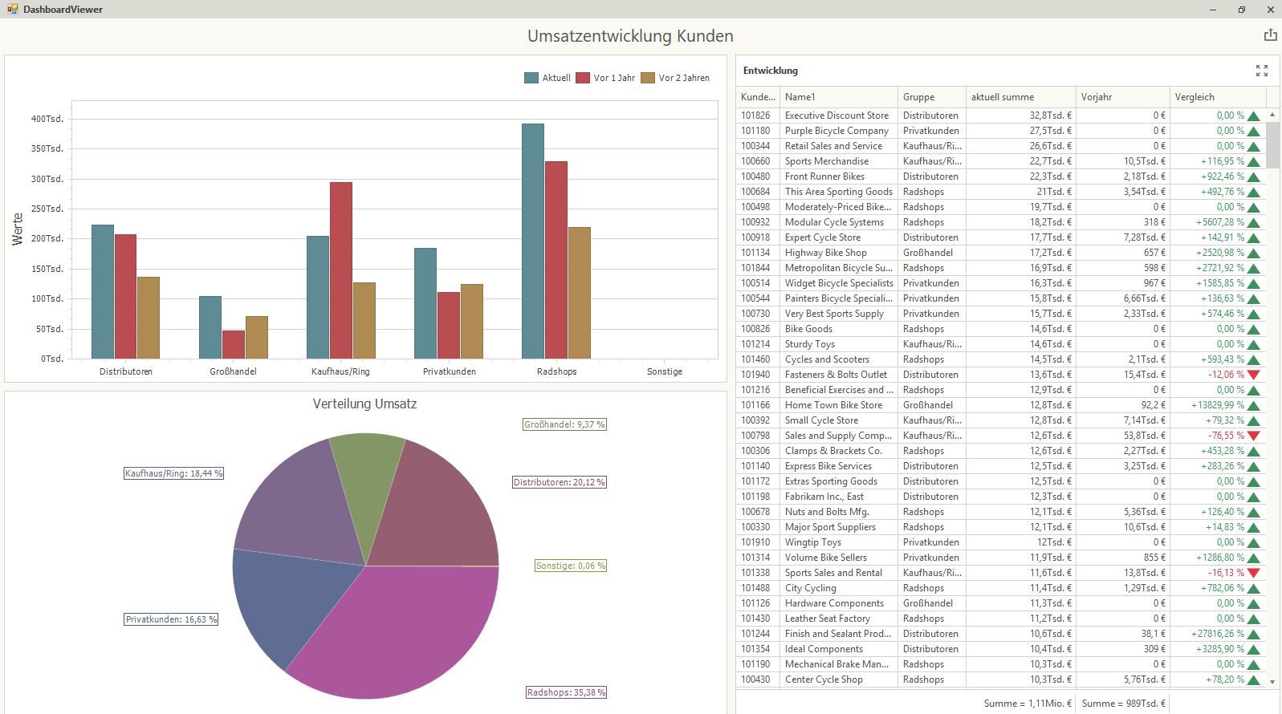The image size is (1282, 714).
Task: Click the Aktuell legend color swatch
Action: click(531, 78)
